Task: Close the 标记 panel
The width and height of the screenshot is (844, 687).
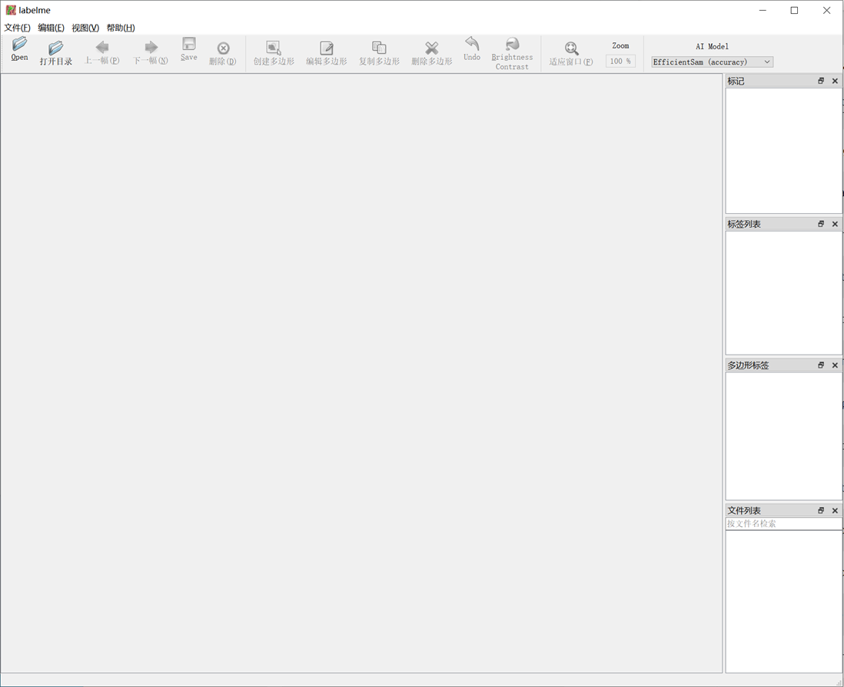Action: (x=835, y=81)
